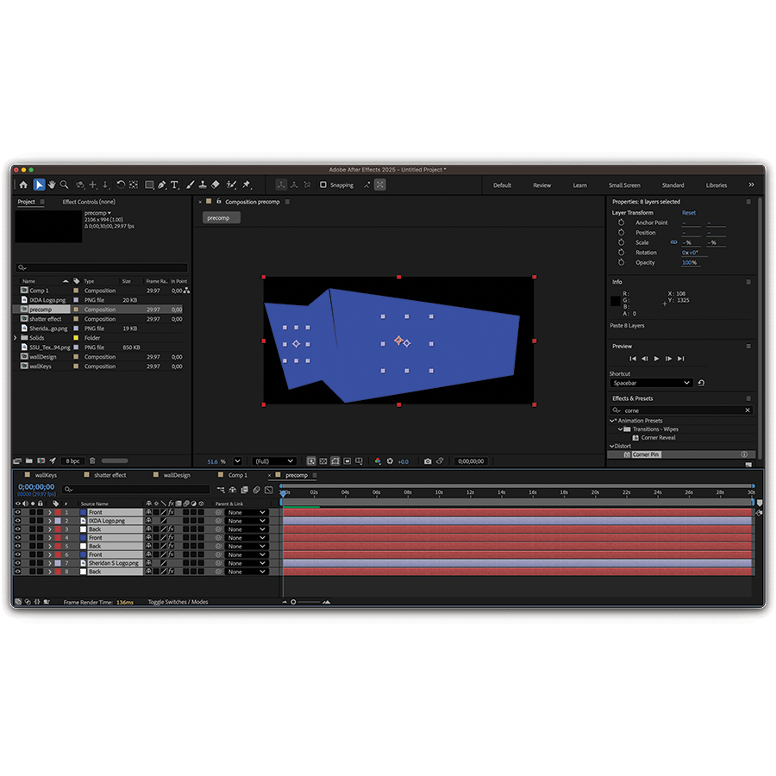Toggle visibility of Sheridan S Logo.png layer

[17, 563]
